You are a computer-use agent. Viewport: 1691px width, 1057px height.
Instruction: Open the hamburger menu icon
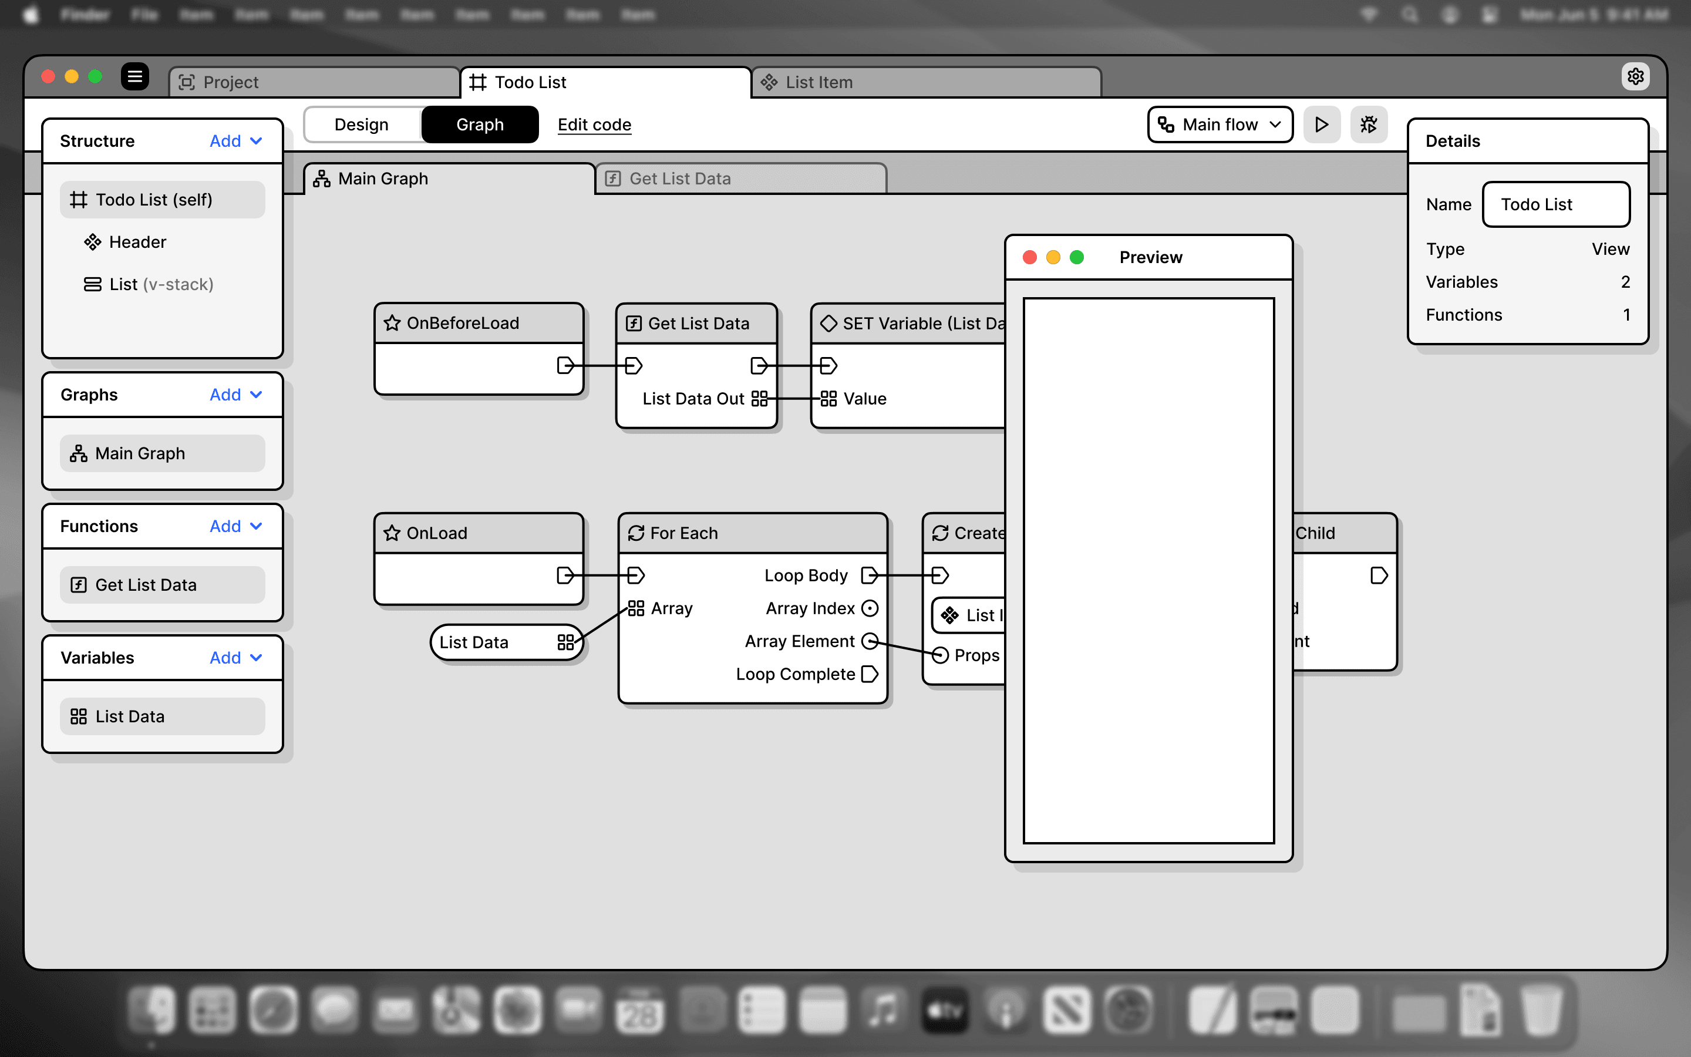(x=135, y=77)
